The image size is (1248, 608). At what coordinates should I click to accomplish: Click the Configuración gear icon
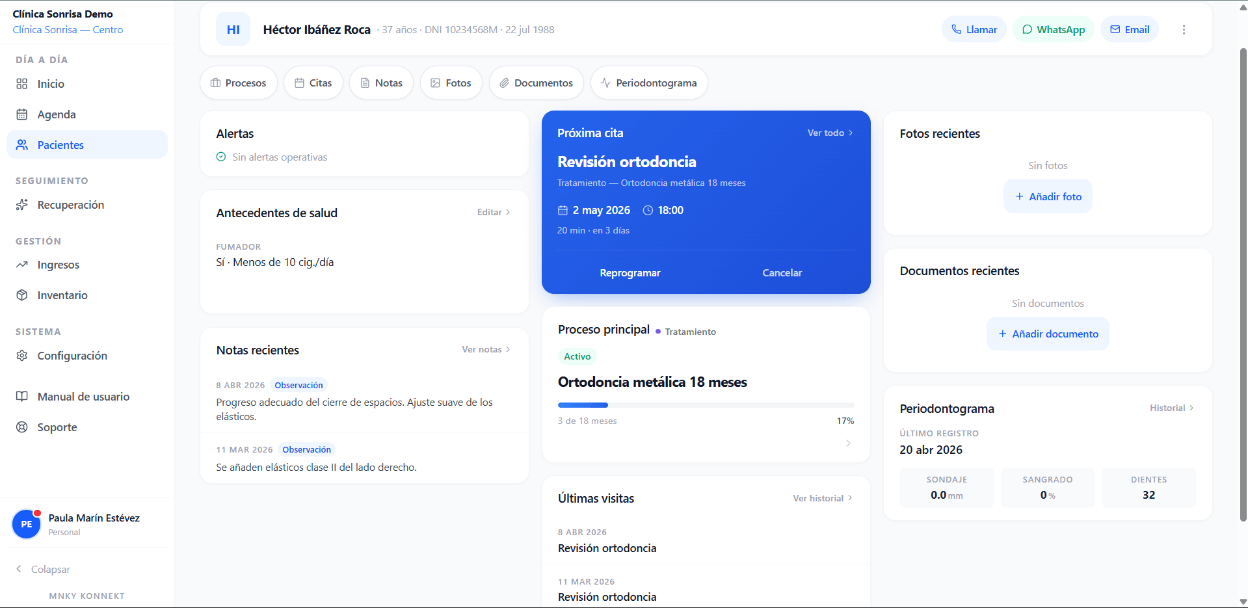click(22, 356)
